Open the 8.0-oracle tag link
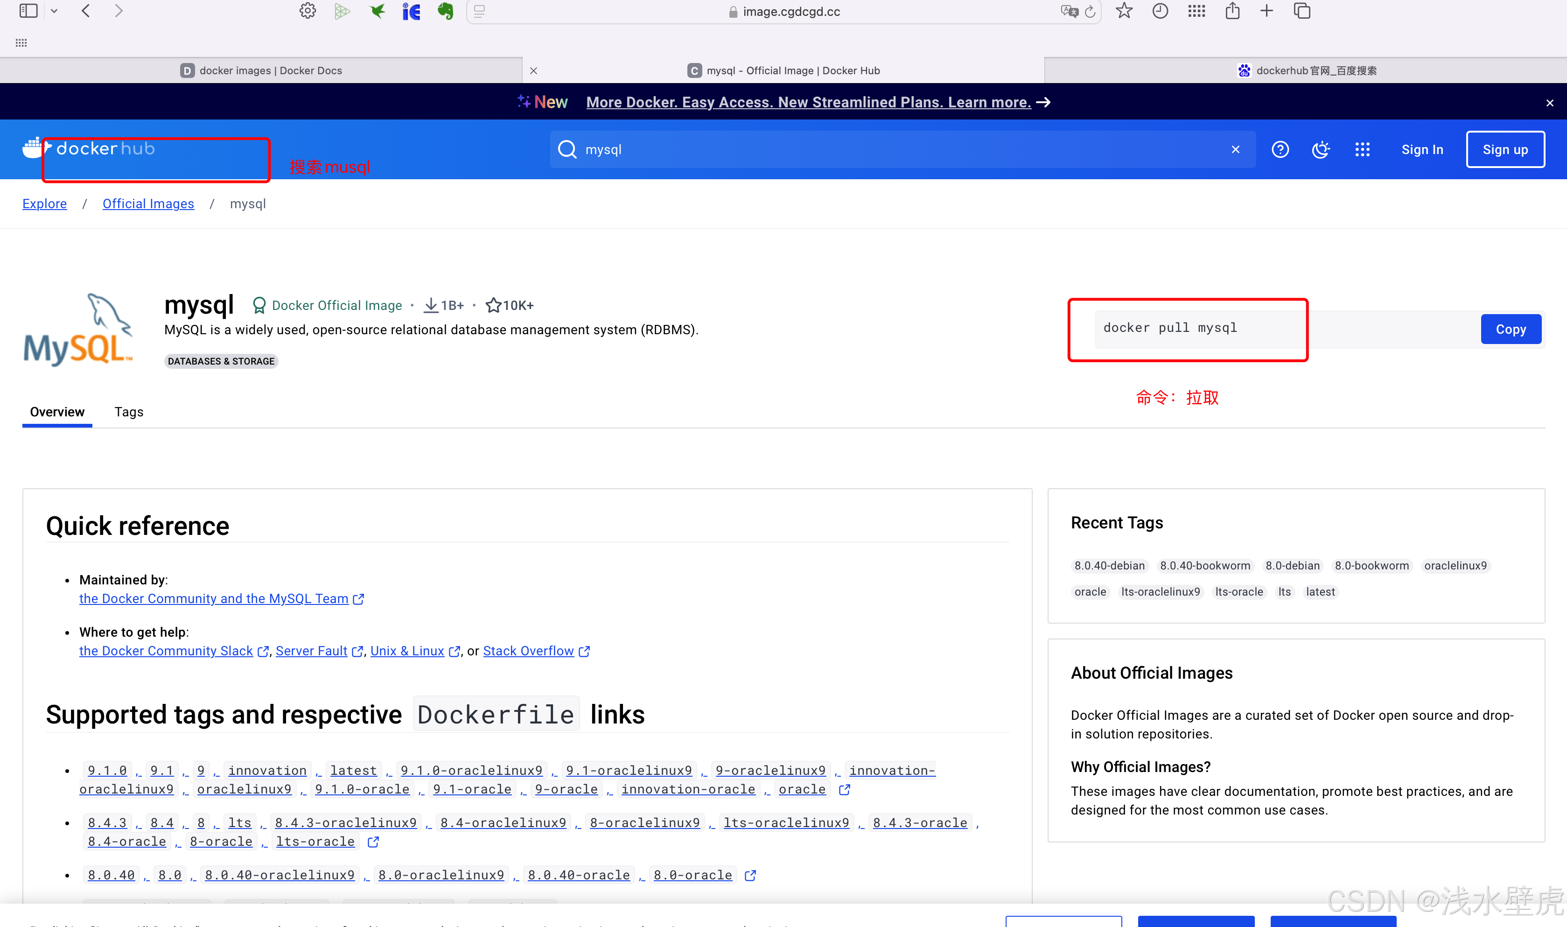The width and height of the screenshot is (1567, 927). tap(693, 875)
